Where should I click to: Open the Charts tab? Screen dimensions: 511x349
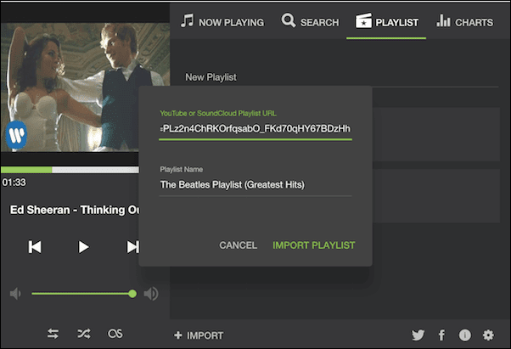click(464, 21)
